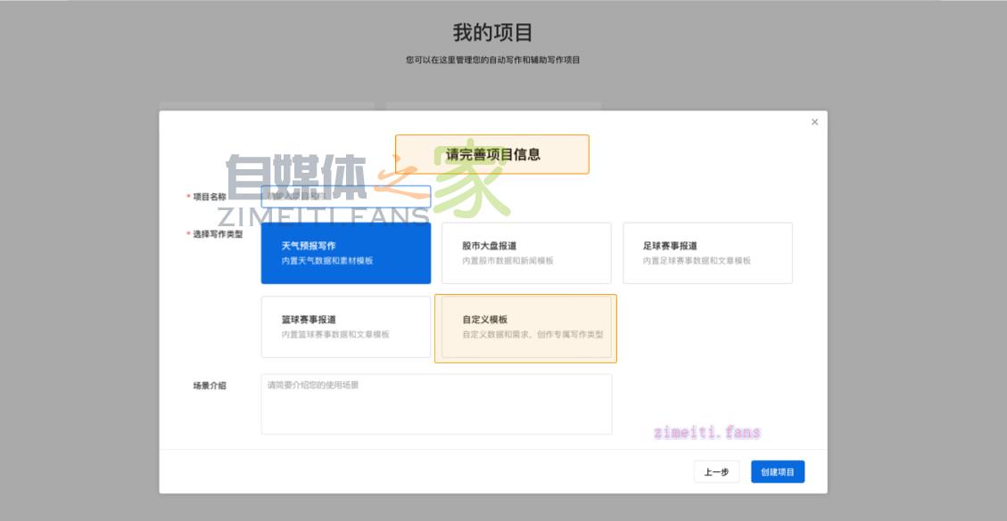This screenshot has width=1007, height=521.
Task: Focus the 项目名称 input field
Action: (x=345, y=196)
